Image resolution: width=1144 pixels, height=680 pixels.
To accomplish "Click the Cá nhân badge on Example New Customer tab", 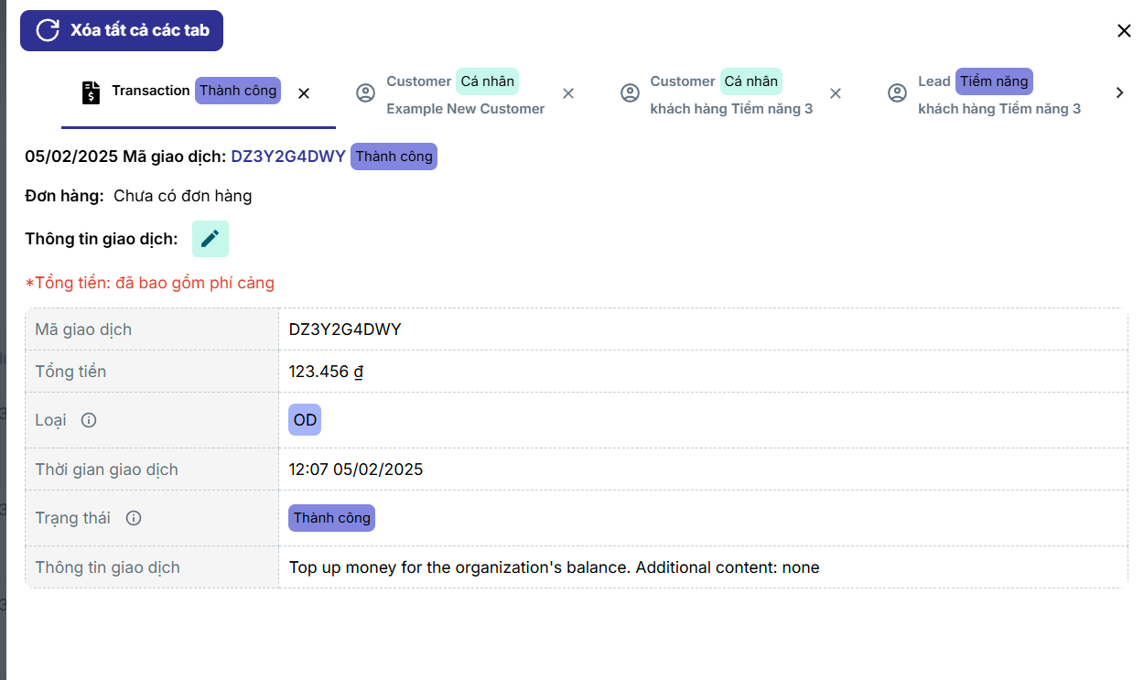I will (x=488, y=81).
